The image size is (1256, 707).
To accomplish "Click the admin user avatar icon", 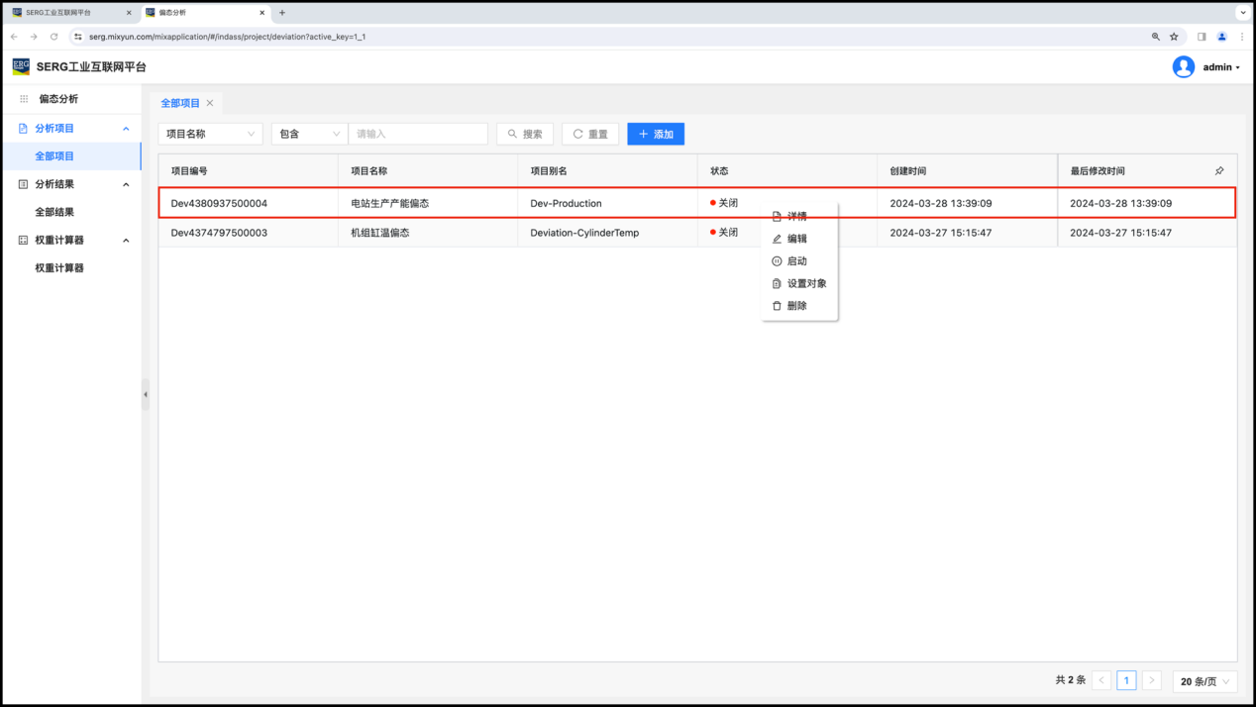I will point(1183,67).
